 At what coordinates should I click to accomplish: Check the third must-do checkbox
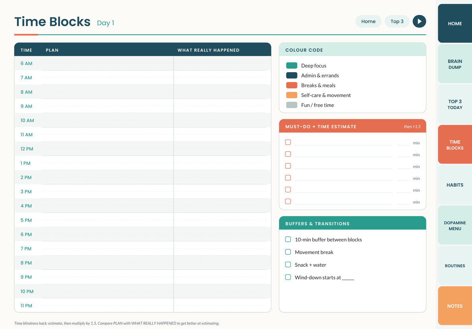coord(288,166)
